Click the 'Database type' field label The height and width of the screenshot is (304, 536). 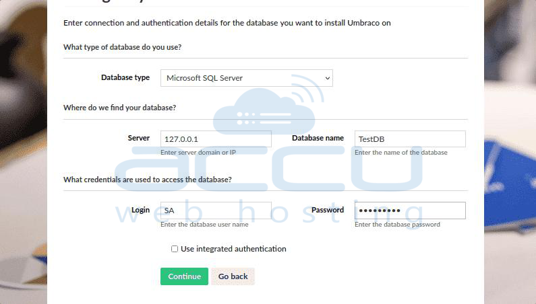click(125, 77)
